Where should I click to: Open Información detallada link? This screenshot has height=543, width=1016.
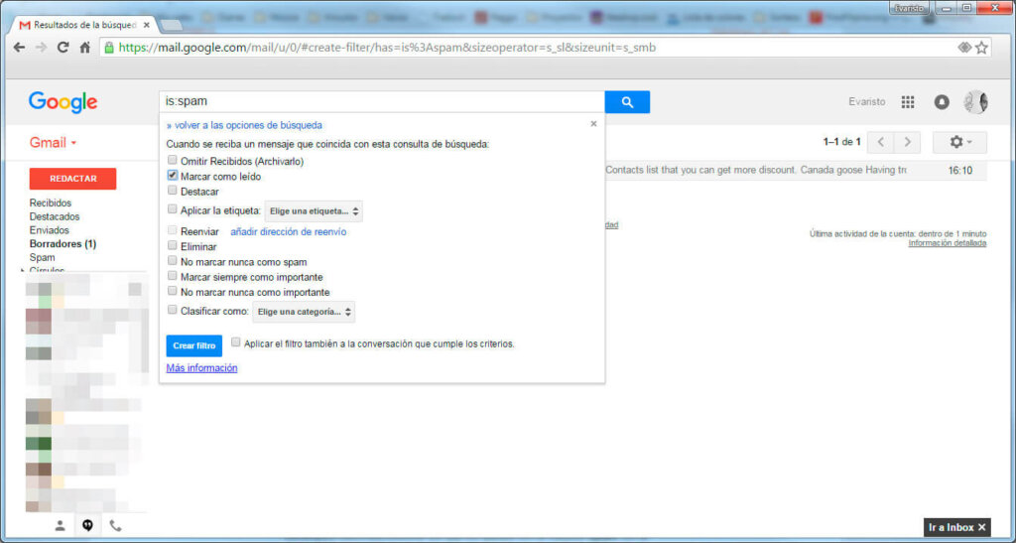pos(948,243)
